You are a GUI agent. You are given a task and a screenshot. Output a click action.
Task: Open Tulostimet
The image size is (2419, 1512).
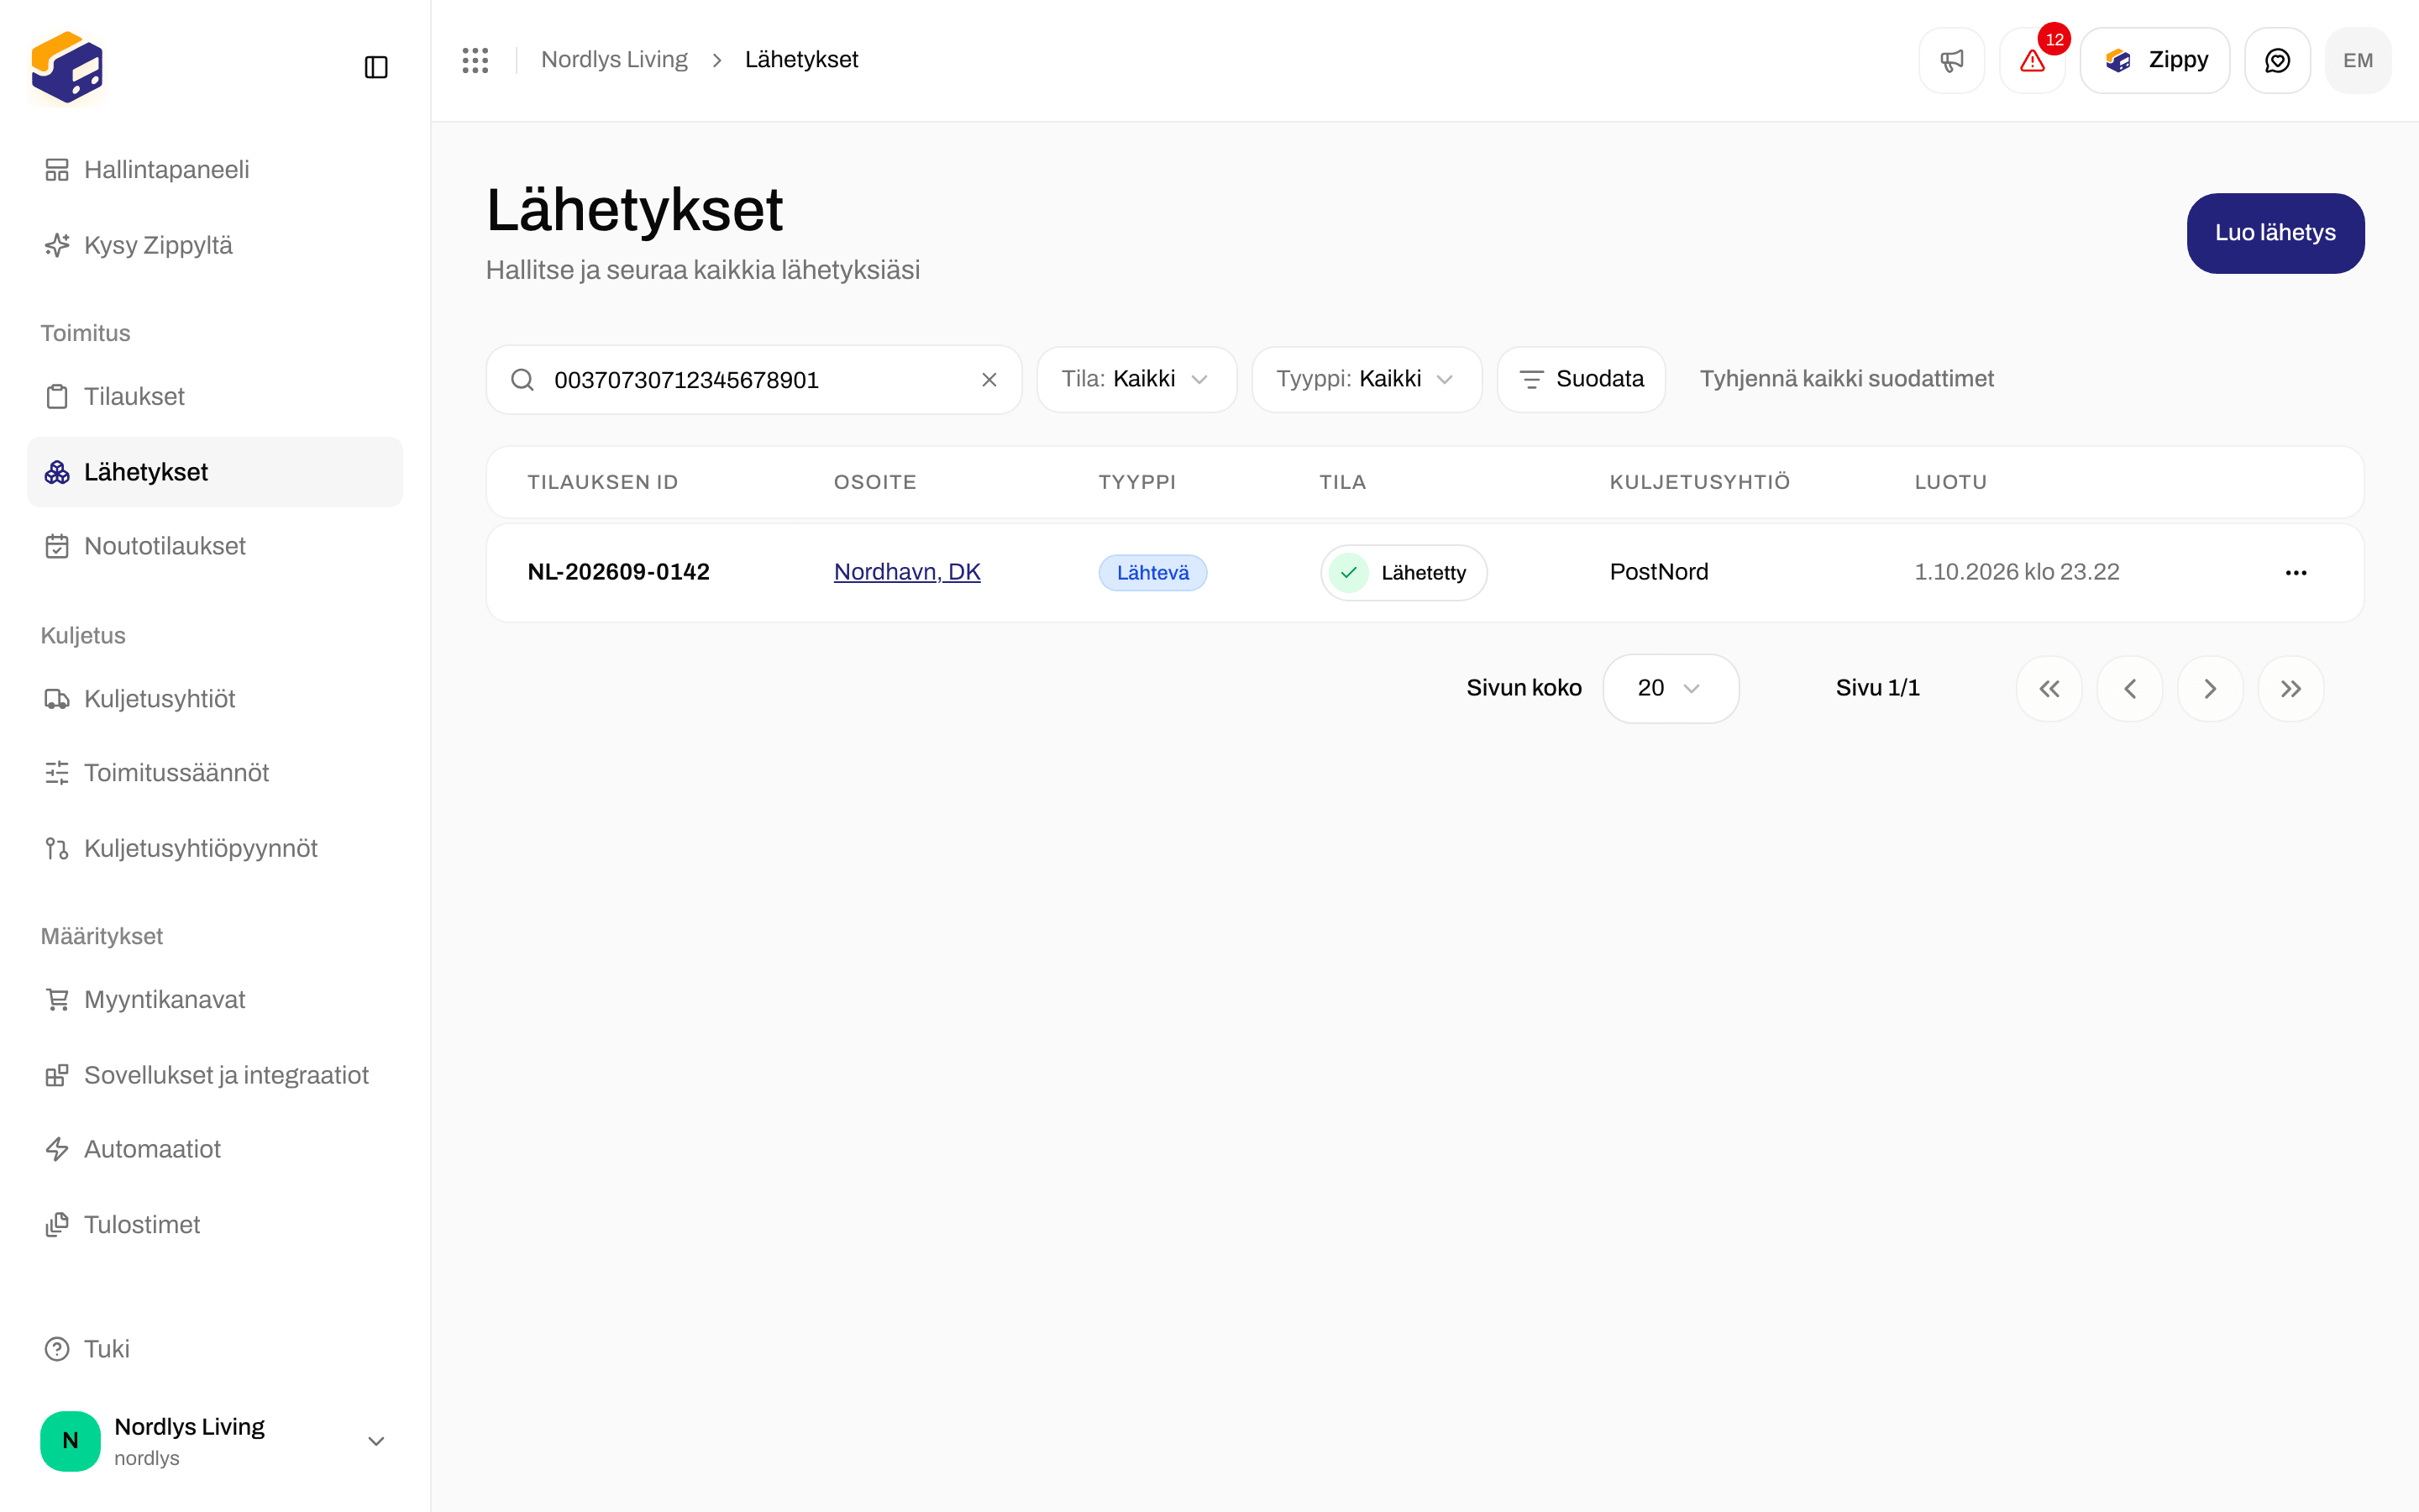pyautogui.click(x=214, y=1225)
